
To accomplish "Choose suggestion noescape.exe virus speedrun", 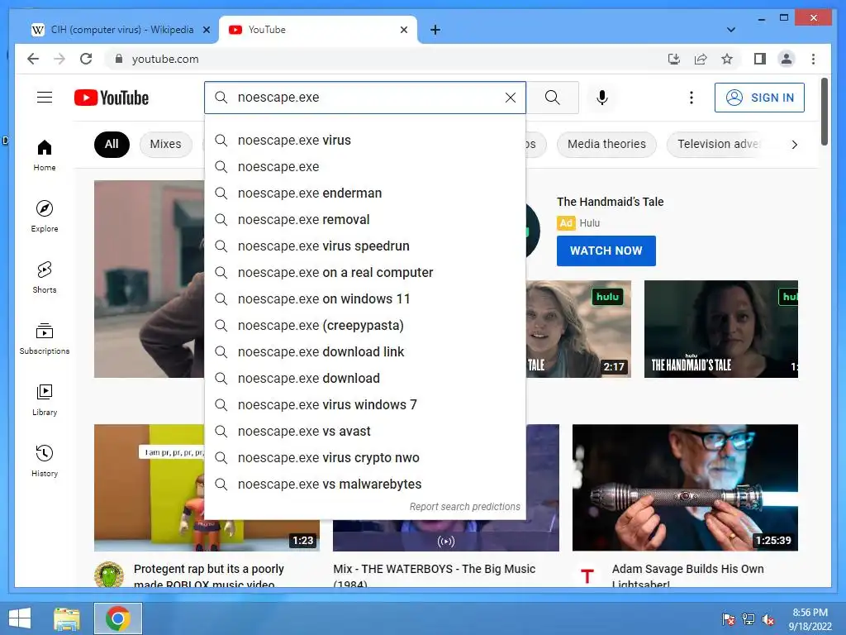I will pos(365,246).
